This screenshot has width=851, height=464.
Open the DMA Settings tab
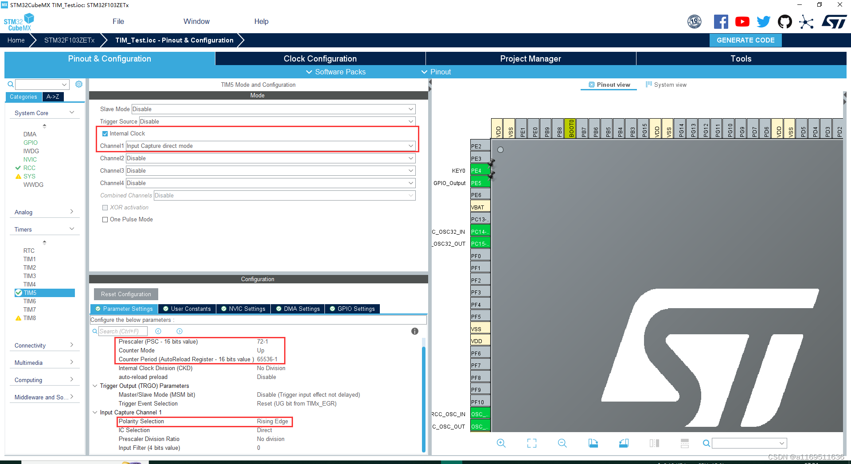pos(298,309)
